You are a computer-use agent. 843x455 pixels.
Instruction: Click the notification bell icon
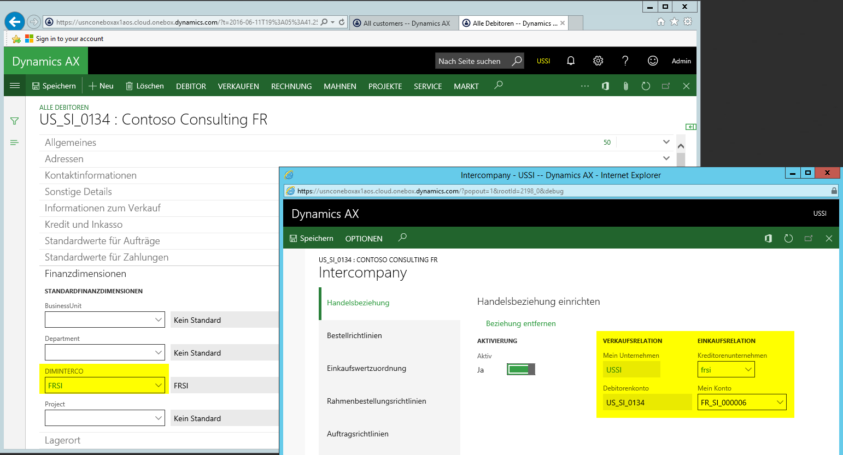point(571,61)
